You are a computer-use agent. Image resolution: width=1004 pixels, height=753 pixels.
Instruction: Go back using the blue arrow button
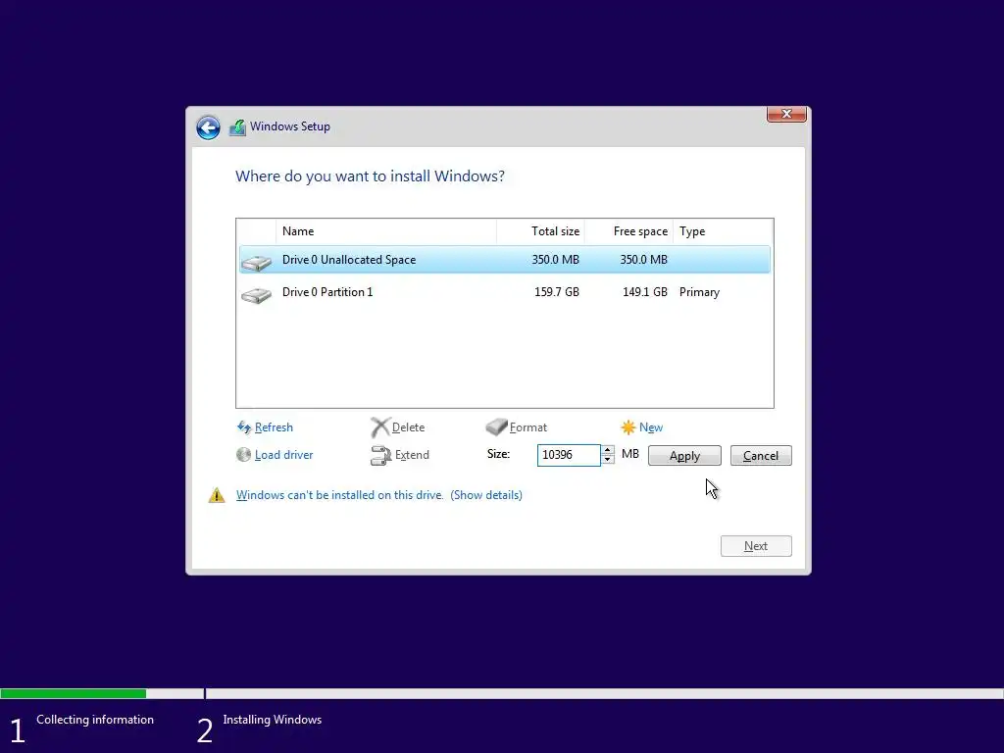[x=208, y=127]
